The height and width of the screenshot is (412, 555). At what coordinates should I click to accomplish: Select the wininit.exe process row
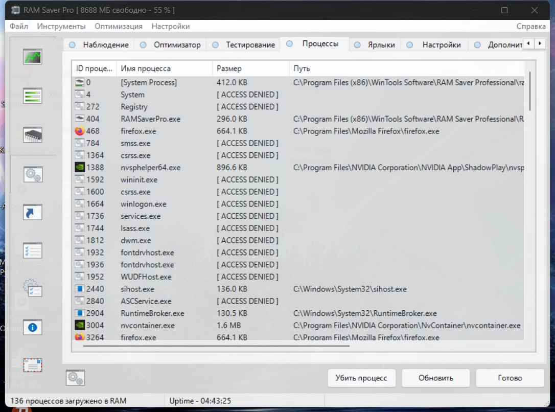[x=298, y=179]
